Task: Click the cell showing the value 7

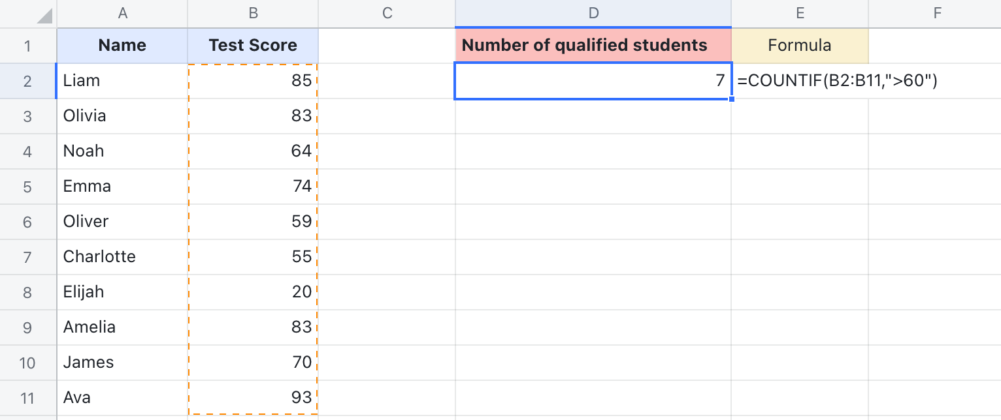Action: coord(593,80)
